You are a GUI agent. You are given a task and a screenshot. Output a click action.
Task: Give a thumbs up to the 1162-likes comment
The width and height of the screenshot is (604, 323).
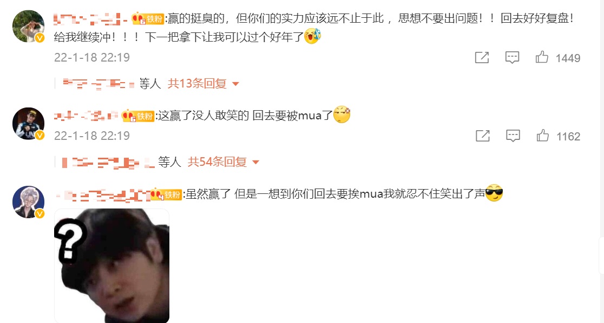coord(543,136)
